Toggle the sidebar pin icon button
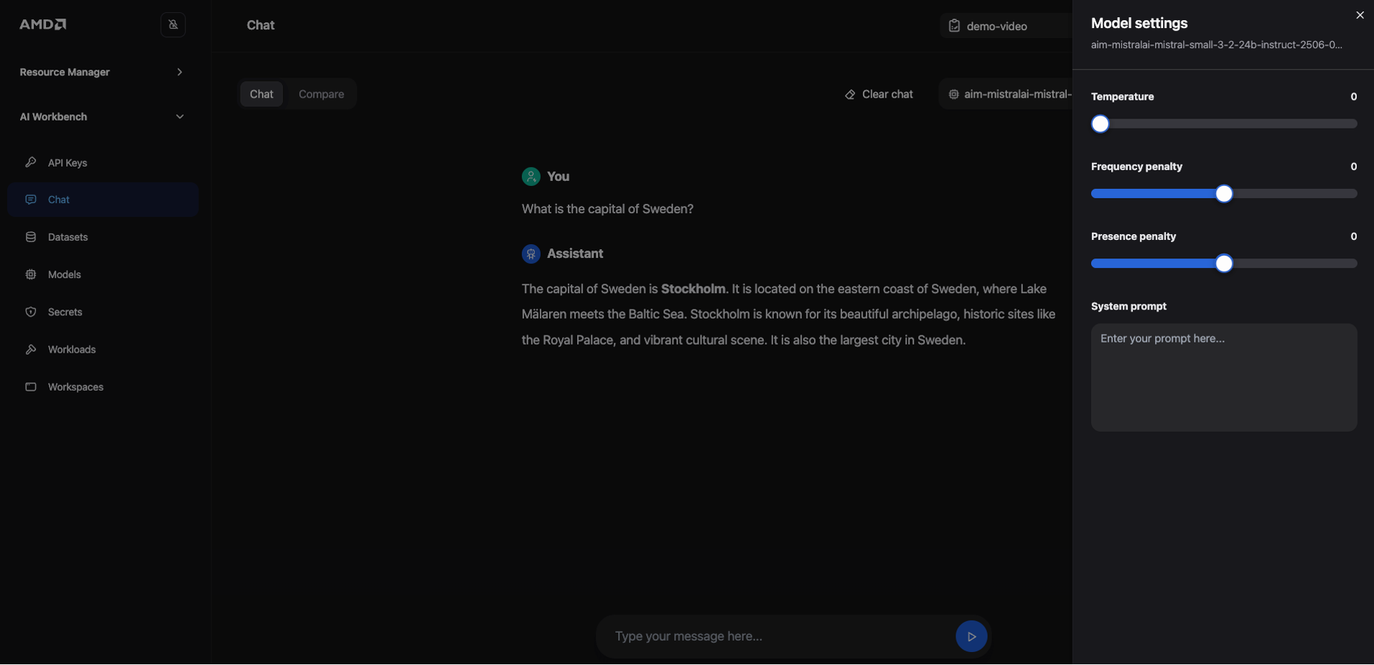 (173, 24)
